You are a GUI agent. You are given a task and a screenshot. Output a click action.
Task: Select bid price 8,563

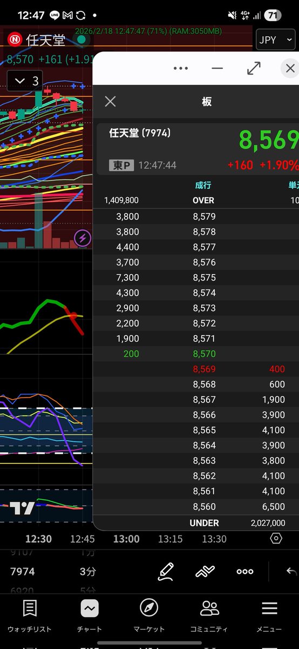pyautogui.click(x=204, y=461)
